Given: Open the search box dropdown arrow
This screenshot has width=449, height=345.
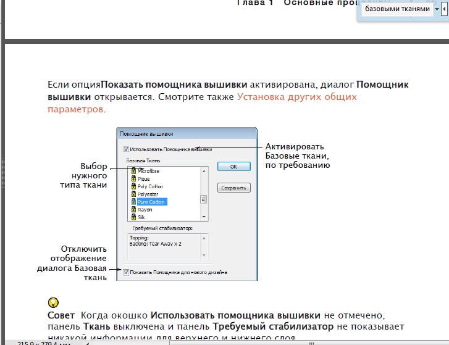Looking at the screenshot, I should (437, 9).
